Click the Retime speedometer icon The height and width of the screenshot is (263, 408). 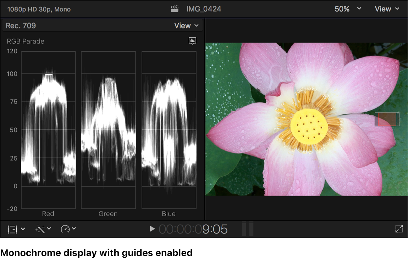point(65,229)
